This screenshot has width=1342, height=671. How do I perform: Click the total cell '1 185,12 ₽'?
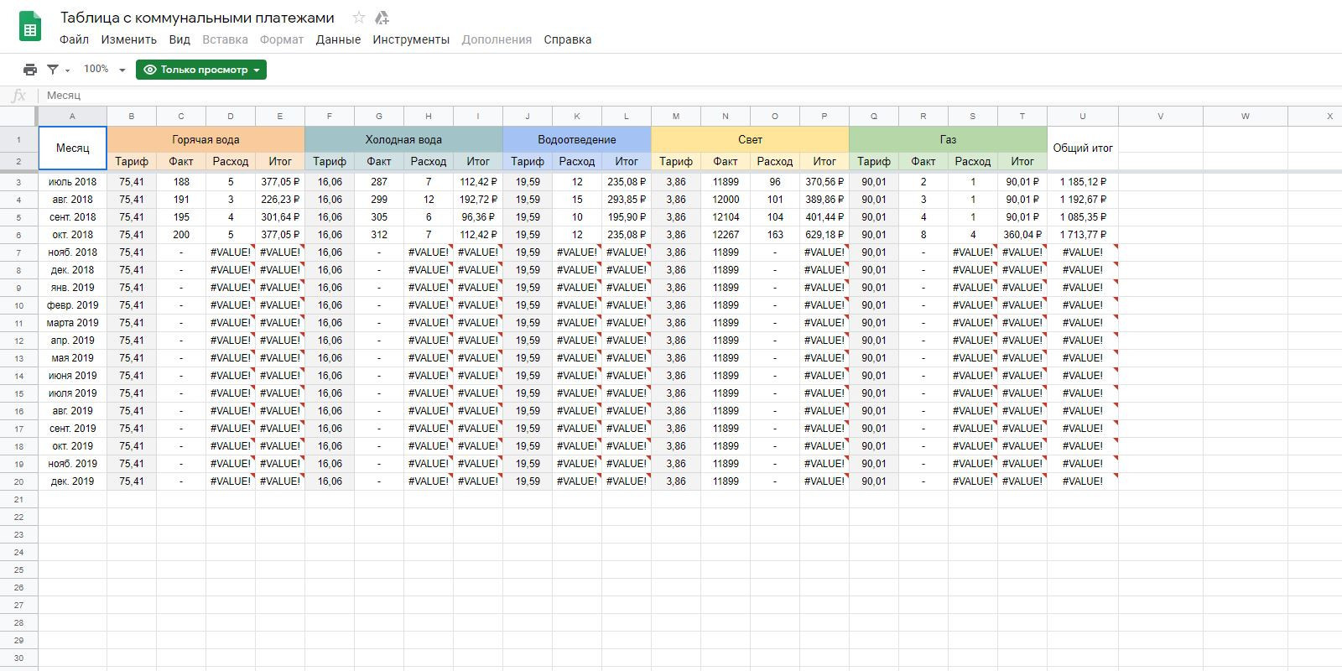(x=1082, y=182)
